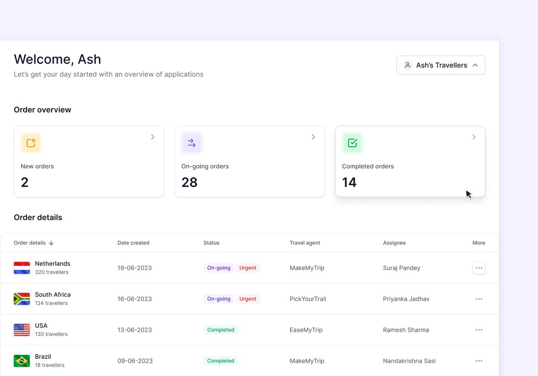Click the USA flag icon
The height and width of the screenshot is (376, 538).
[x=22, y=329]
